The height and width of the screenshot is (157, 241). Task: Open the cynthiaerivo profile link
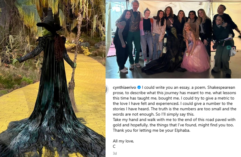(124, 87)
